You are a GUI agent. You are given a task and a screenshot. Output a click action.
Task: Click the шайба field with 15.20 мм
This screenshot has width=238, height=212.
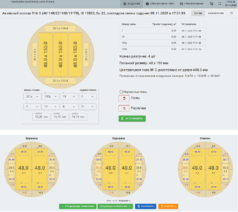41,117
